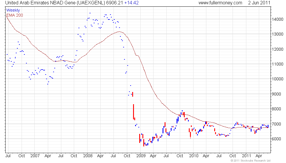This screenshot has width=286, height=163.
Task: Click the 12000 price axis label
Action: point(278,49)
